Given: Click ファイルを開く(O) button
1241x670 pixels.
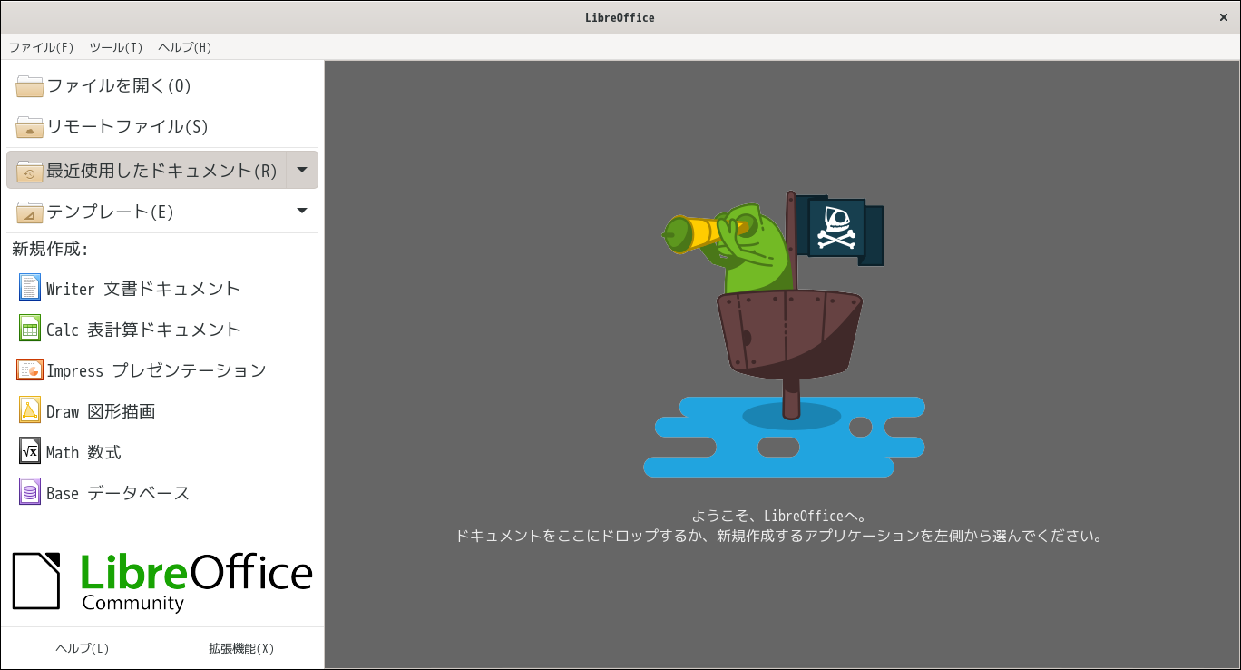Looking at the screenshot, I should click(x=162, y=86).
